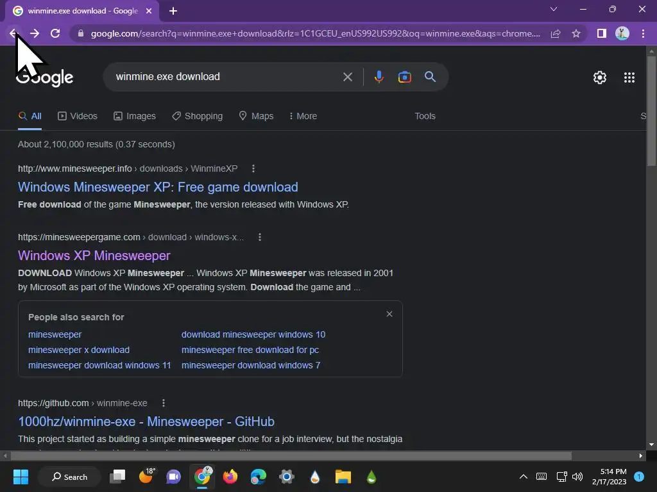Screen dimensions: 657x492
Task: Open the Windows XP Minesweeper result
Action: (x=94, y=256)
